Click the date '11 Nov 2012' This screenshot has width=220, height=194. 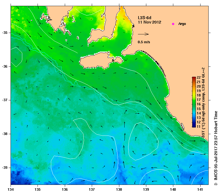[149, 22]
